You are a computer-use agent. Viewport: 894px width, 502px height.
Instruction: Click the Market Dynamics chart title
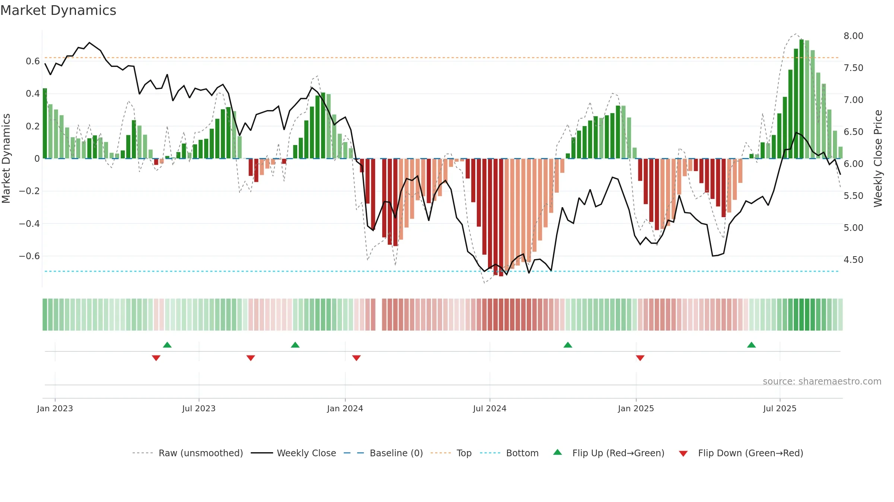58,10
